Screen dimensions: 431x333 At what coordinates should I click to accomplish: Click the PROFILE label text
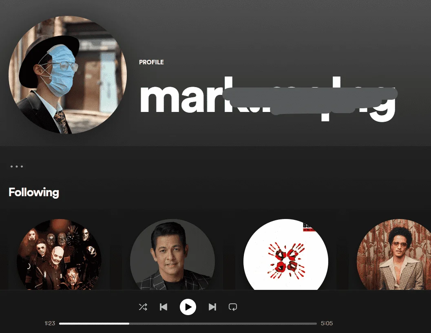pyautogui.click(x=151, y=62)
